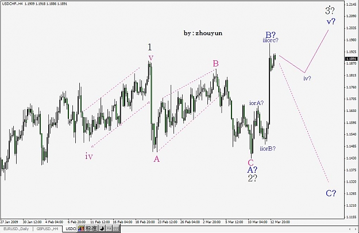359x233 pixels.
Task: Switch to the GBPUSD.,H4 chart tab
Action: tap(48, 229)
